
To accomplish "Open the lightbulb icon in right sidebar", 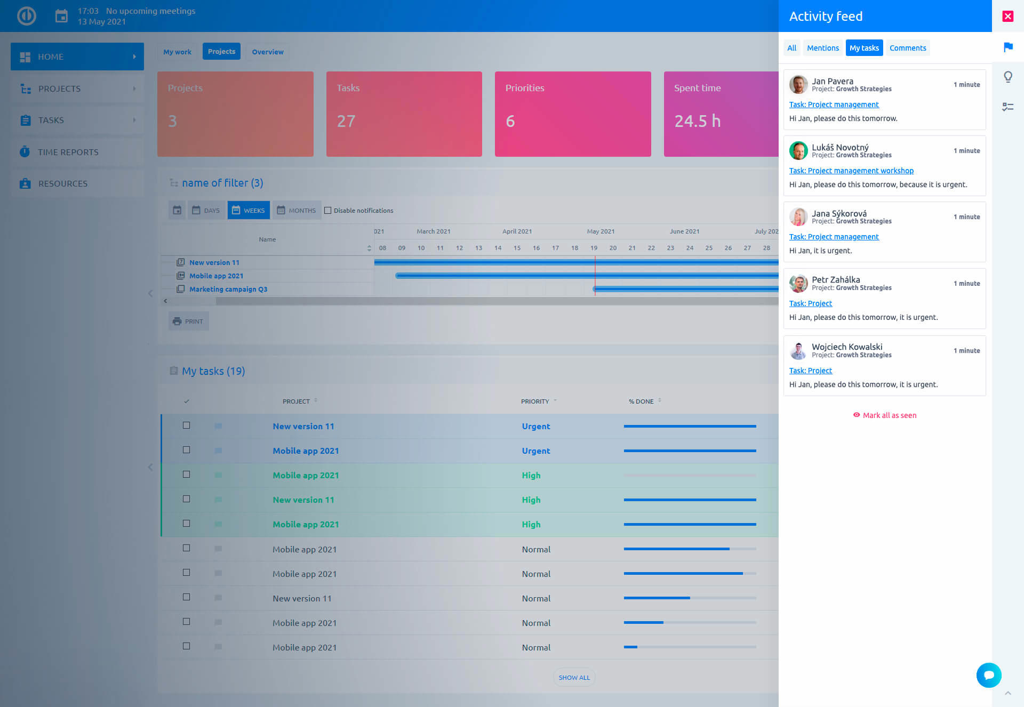I will click(x=1007, y=77).
